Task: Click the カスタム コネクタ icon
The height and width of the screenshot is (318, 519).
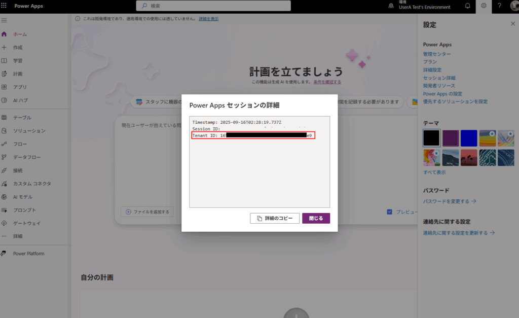Action: pyautogui.click(x=4, y=184)
